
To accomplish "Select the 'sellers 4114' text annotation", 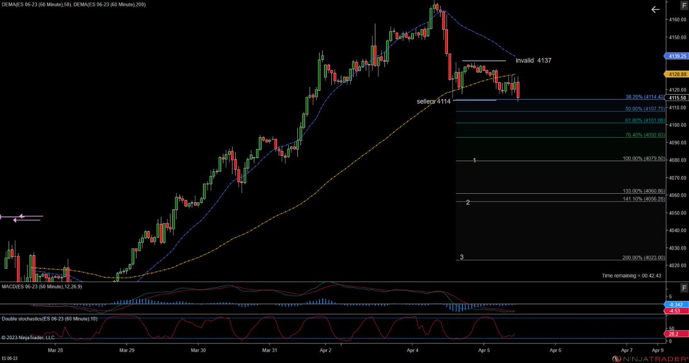I will pyautogui.click(x=433, y=101).
